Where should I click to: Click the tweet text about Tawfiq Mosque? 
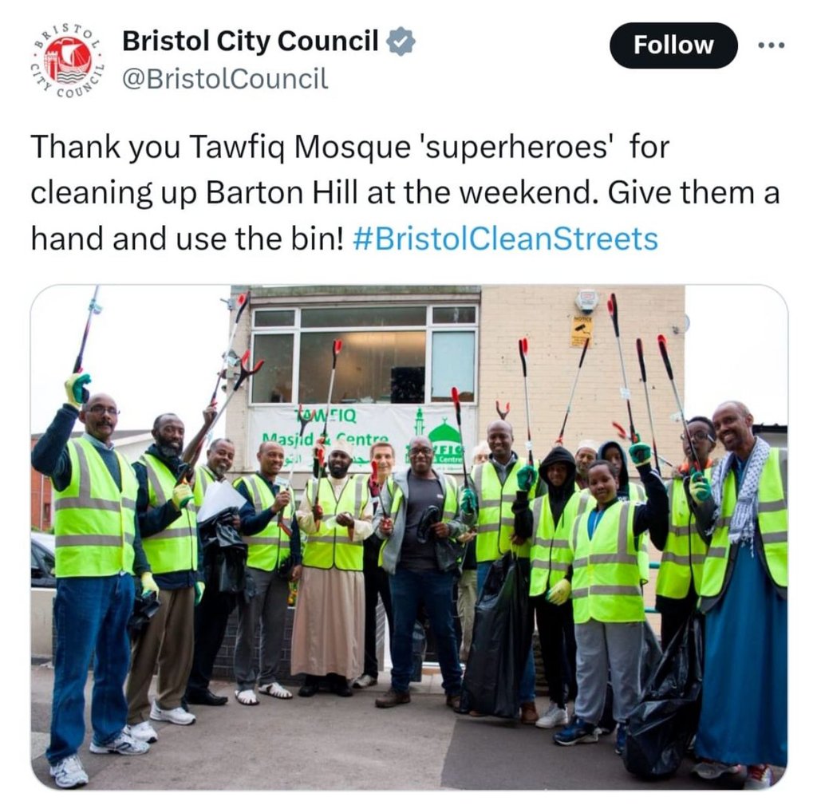click(x=405, y=192)
